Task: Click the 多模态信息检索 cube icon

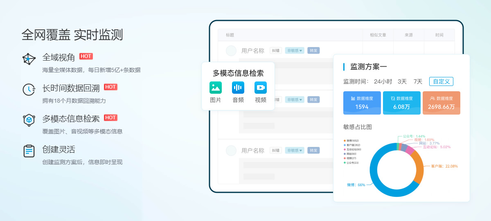Action: [29, 120]
